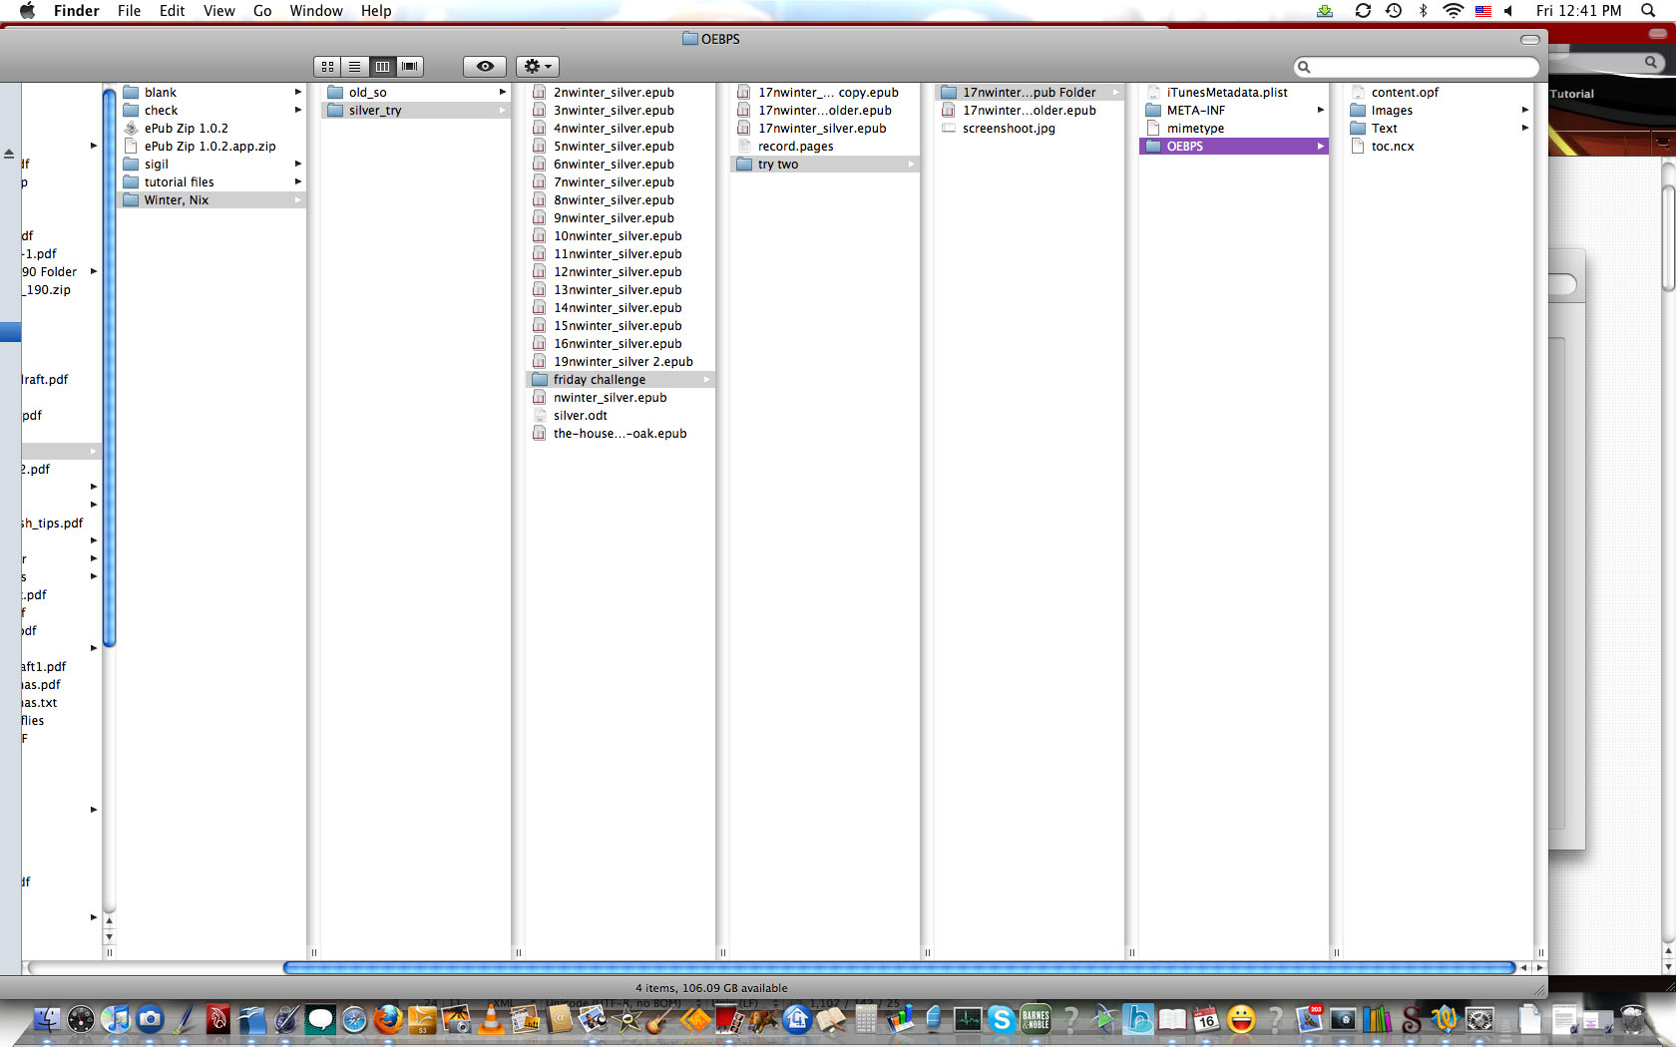Viewport: 1676px width, 1047px height.
Task: Expand the old_so folder arrow
Action: pyautogui.click(x=502, y=92)
